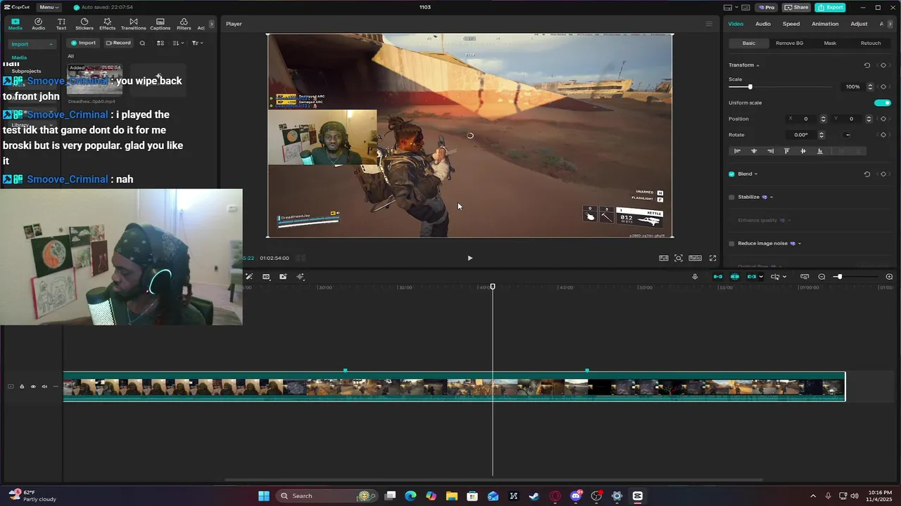Click the Share button
The height and width of the screenshot is (506, 901).
point(796,7)
